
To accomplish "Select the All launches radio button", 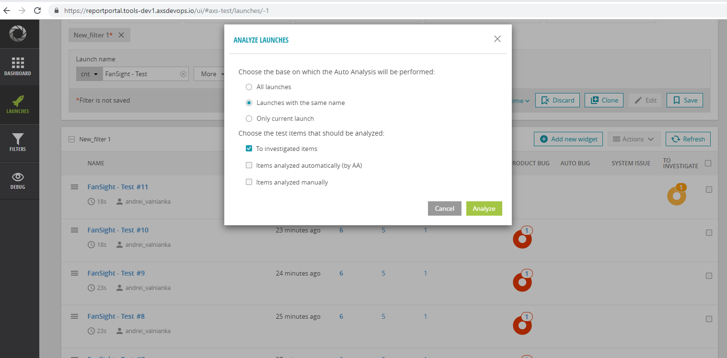I will (249, 87).
